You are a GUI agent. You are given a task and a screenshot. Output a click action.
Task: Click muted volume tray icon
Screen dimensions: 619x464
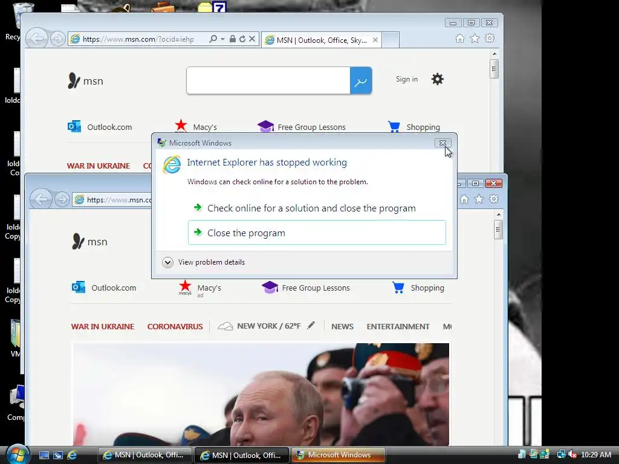tap(572, 454)
